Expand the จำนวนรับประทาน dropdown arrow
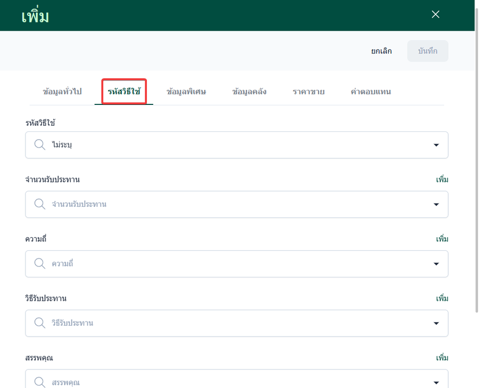Viewport: 479px width, 388px height. (x=436, y=205)
